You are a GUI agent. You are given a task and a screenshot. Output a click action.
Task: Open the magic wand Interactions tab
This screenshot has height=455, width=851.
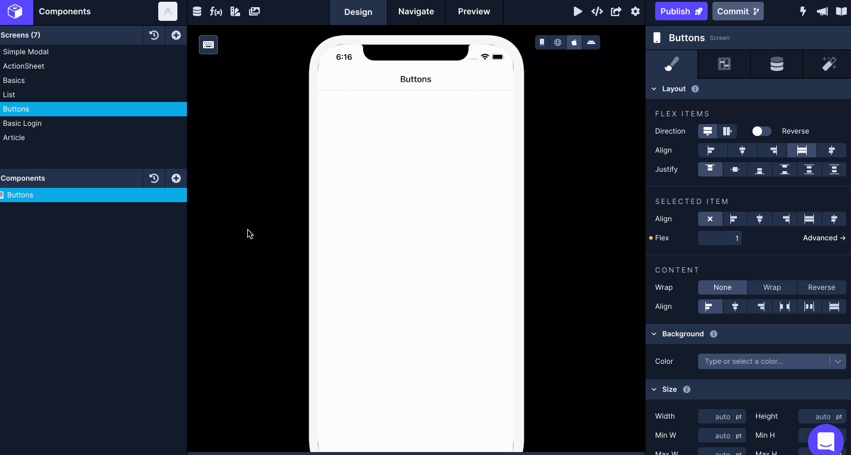click(829, 64)
